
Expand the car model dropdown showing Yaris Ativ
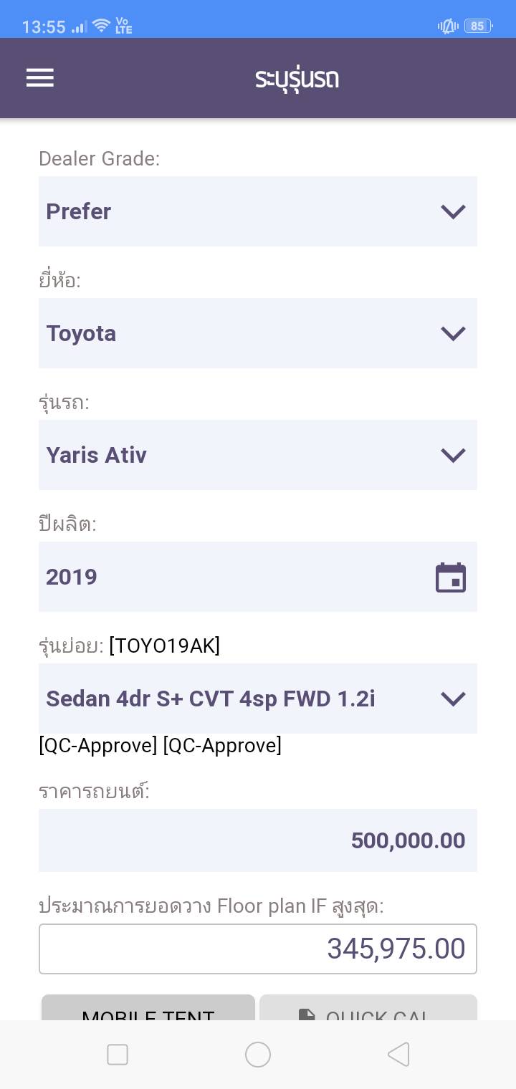click(258, 455)
